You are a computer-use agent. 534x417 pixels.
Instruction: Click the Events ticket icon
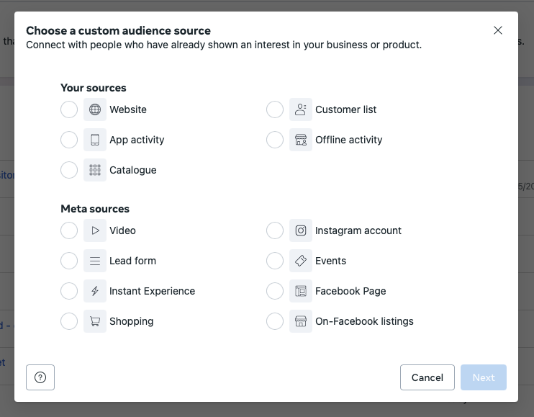click(301, 261)
